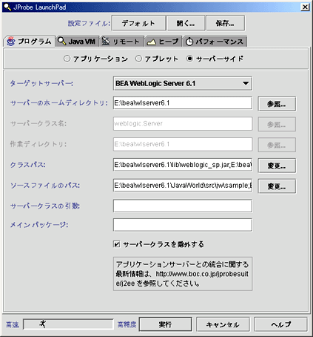Click 参照... next to the server home directory
Viewport: 313px width, 337px height.
click(x=277, y=104)
